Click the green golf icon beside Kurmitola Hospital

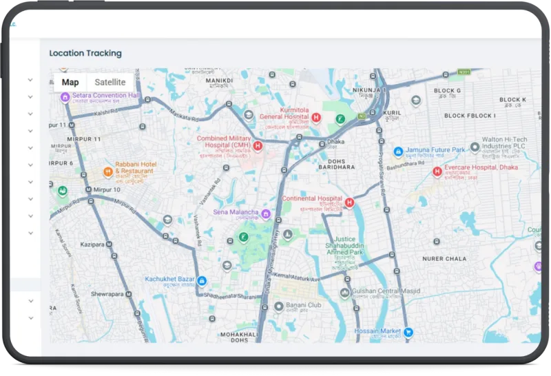340,119
